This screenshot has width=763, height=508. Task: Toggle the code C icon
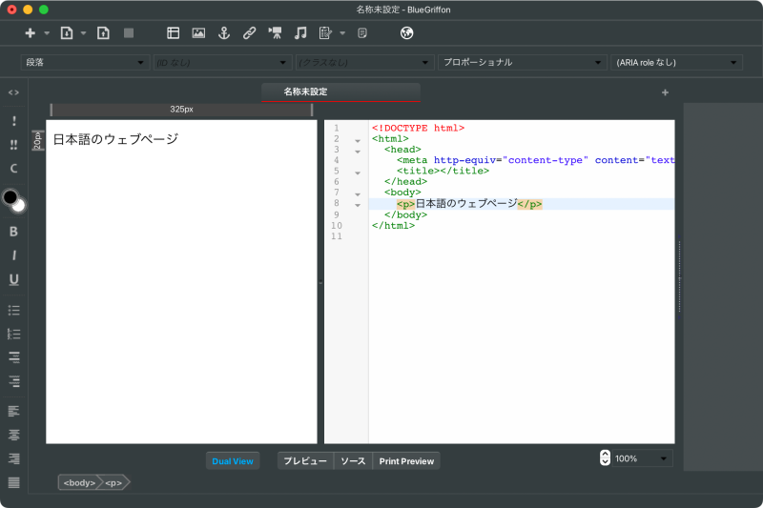coord(13,168)
